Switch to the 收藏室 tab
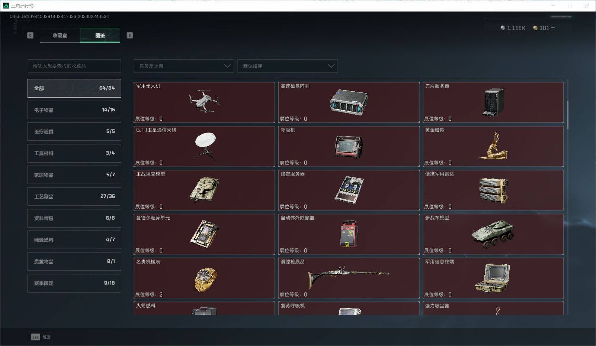 point(60,35)
